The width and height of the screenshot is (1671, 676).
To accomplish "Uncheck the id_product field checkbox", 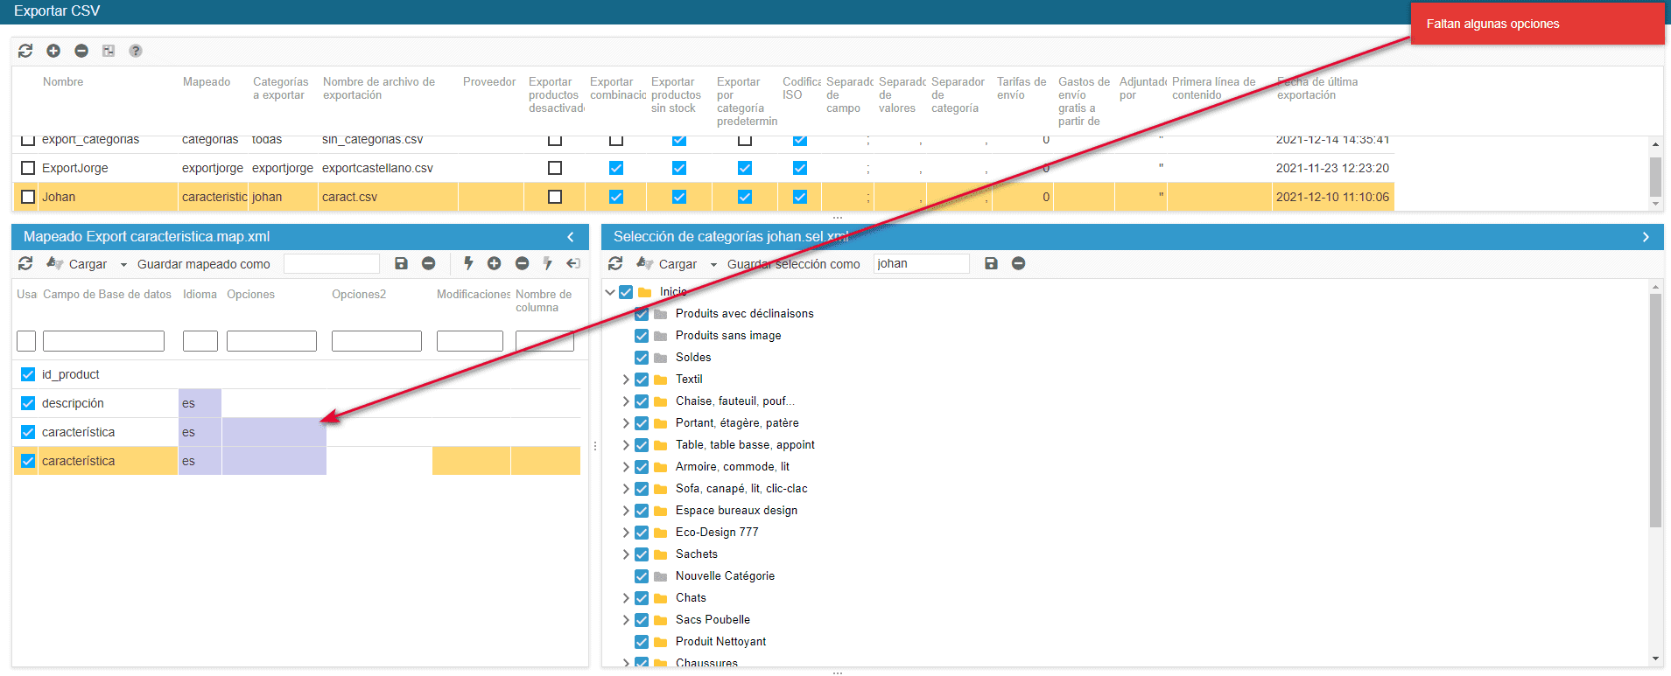I will coord(28,374).
